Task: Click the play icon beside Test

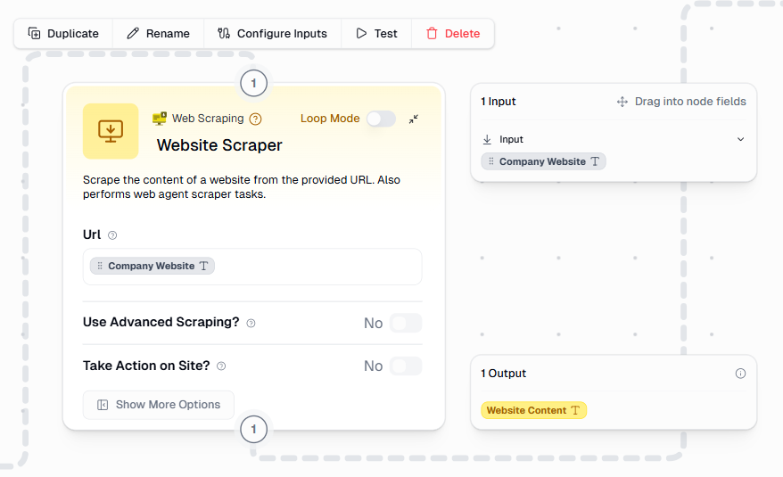Action: pyautogui.click(x=361, y=34)
